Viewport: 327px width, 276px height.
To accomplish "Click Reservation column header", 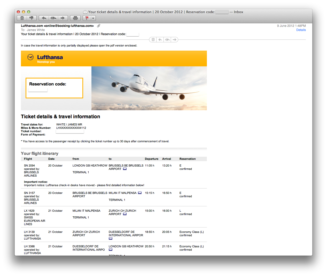I will 188,159.
